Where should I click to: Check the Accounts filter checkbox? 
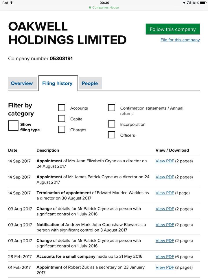point(62,108)
